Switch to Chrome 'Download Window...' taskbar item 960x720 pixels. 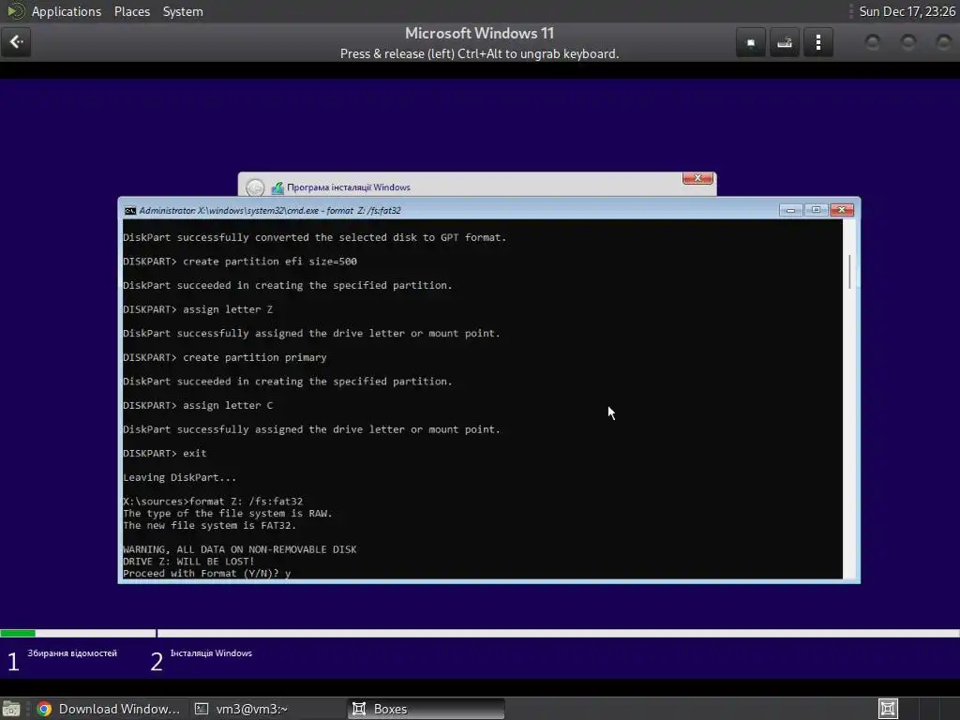point(109,709)
